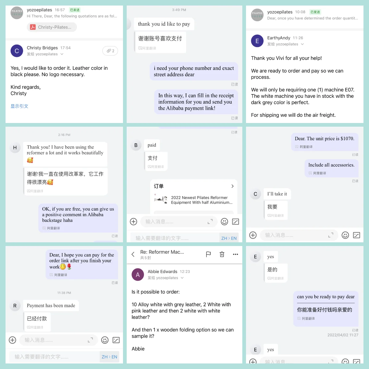
Task: Open the attachment count paperclip badge
Action: pyautogui.click(x=110, y=51)
